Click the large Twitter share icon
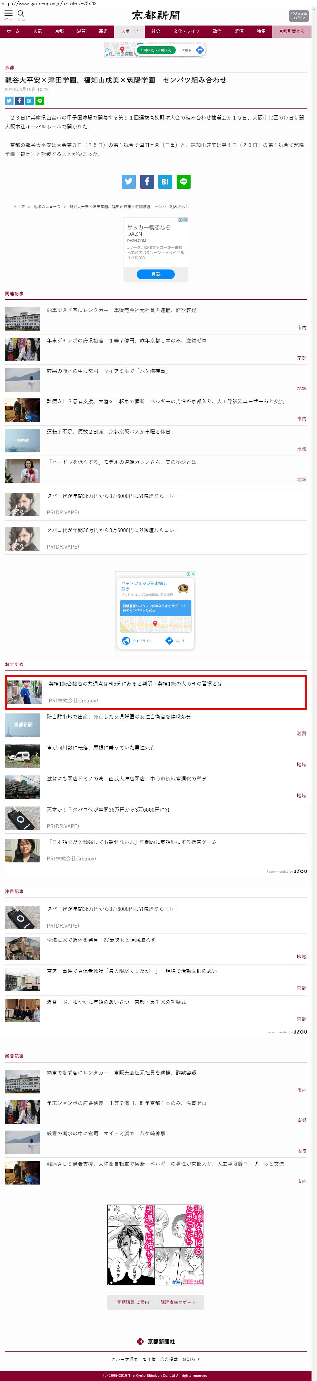Screen dimensions: 317x1381 click(x=129, y=182)
